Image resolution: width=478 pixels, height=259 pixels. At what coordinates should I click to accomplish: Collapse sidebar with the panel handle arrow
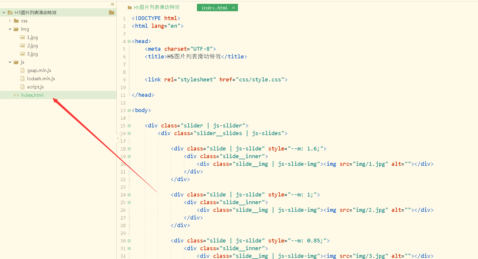pyautogui.click(x=118, y=138)
